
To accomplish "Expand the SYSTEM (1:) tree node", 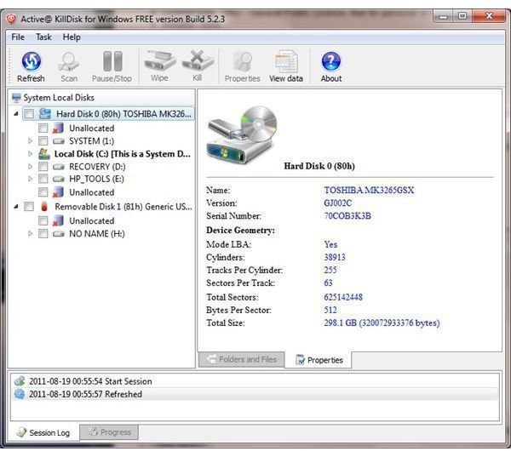I will 30,141.
